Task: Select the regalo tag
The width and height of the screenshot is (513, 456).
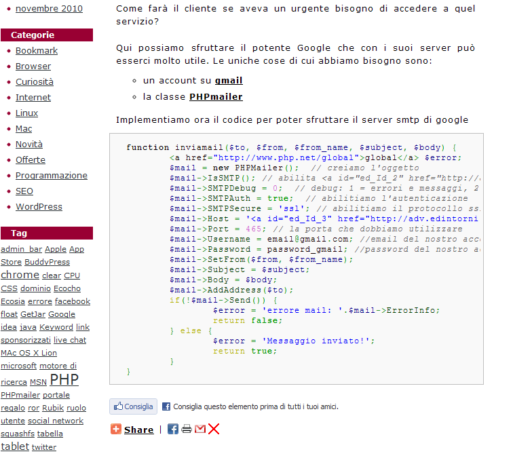Action: 13,408
